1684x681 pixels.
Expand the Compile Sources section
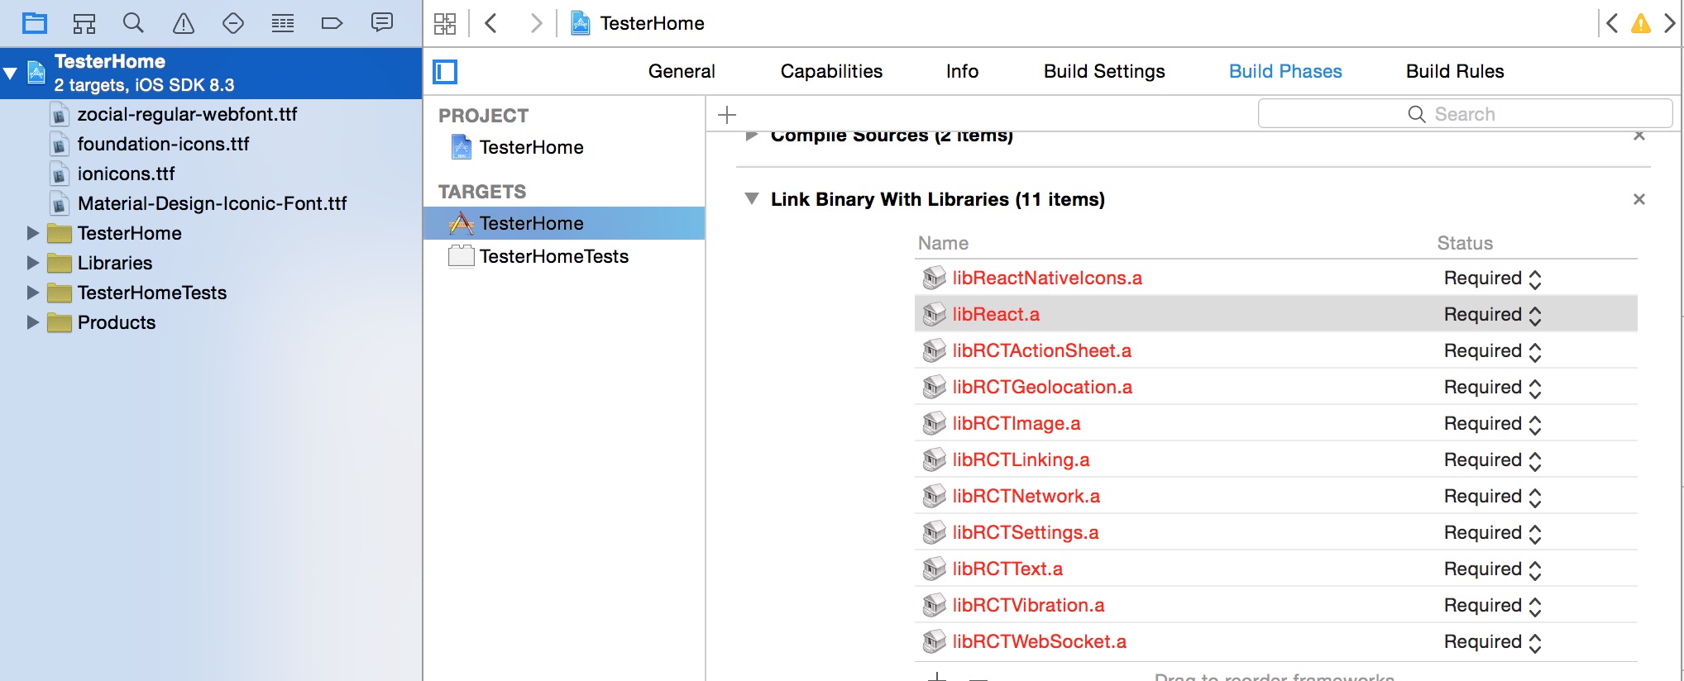[752, 136]
